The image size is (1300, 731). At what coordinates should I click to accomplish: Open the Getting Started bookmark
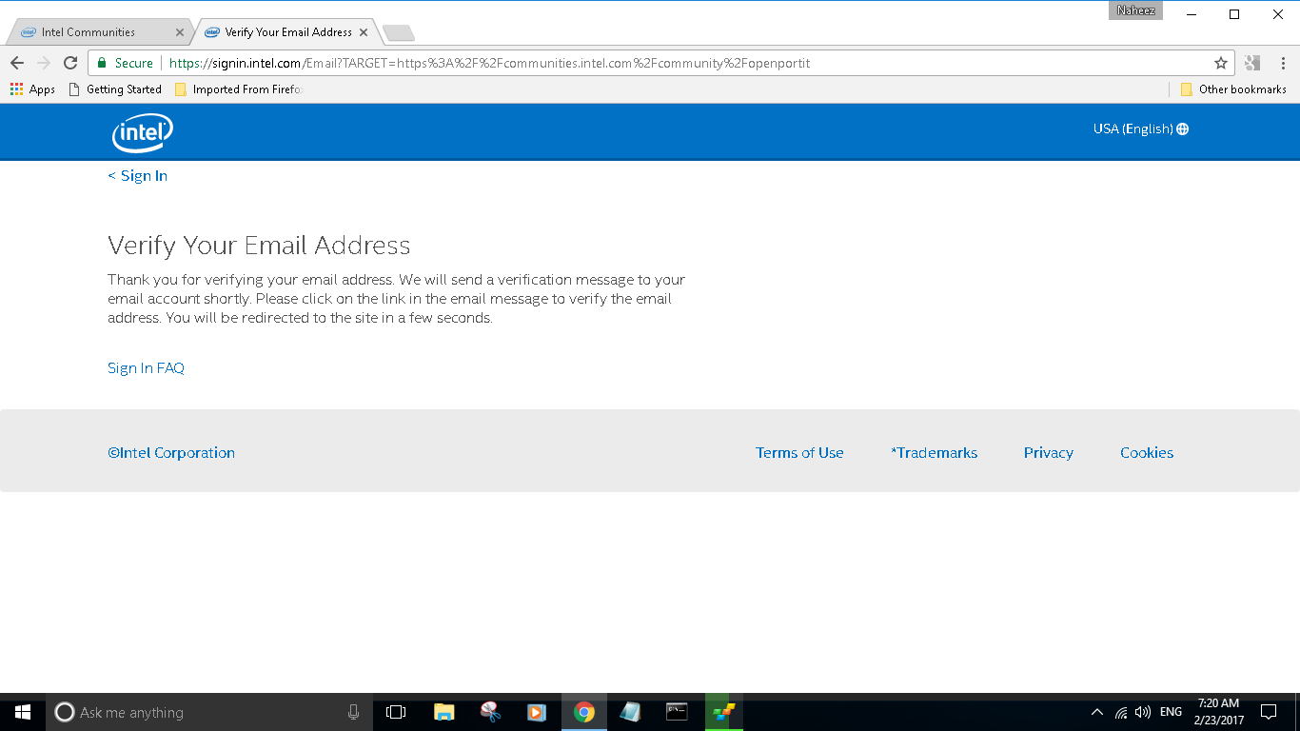[115, 89]
